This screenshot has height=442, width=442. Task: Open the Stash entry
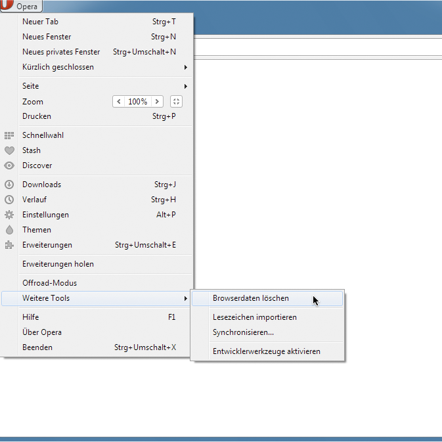pyautogui.click(x=97, y=150)
